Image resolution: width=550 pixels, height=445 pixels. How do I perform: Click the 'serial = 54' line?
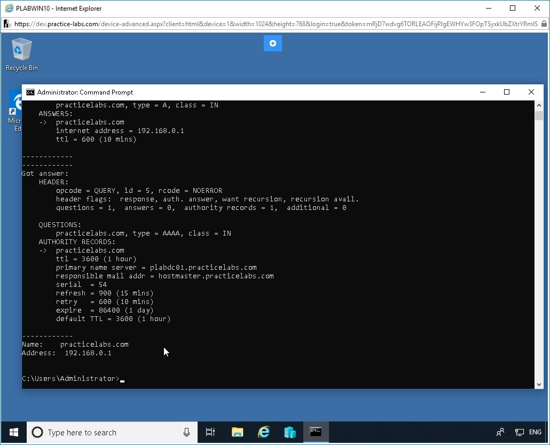click(x=81, y=284)
